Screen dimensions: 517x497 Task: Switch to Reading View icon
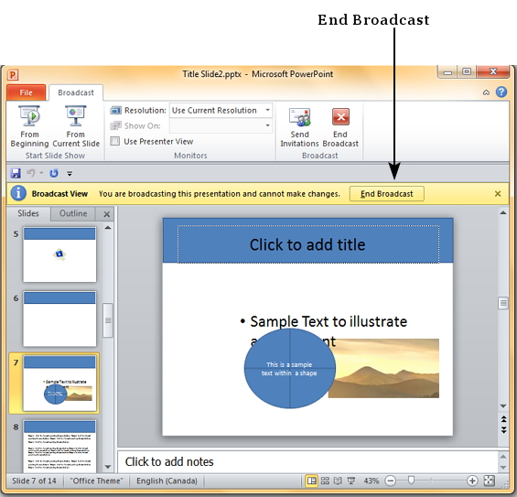(x=338, y=481)
